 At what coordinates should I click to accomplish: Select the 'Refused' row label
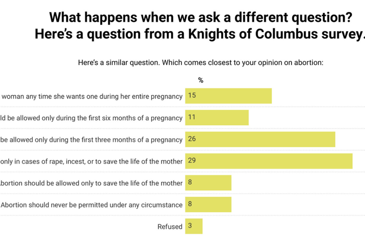tap(170, 226)
